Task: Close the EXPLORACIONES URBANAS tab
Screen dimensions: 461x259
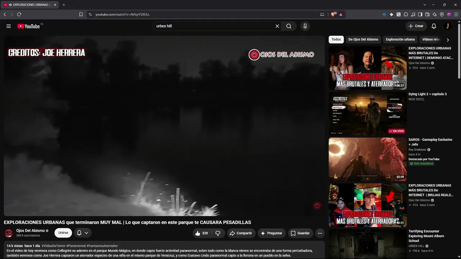Action: 55,5
